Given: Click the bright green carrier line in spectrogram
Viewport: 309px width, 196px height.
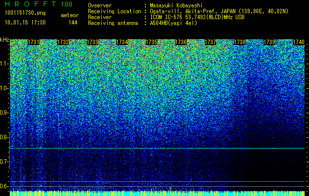Looking at the screenshot, I should [157, 148].
